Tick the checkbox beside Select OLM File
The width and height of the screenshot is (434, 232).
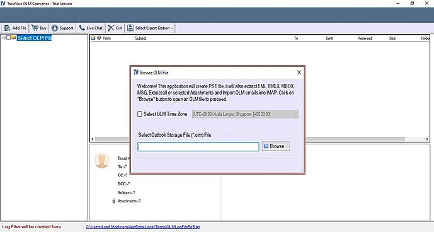(9, 38)
